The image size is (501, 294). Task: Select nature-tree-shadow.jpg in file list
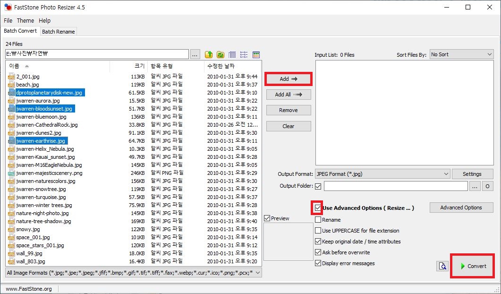tap(44, 221)
